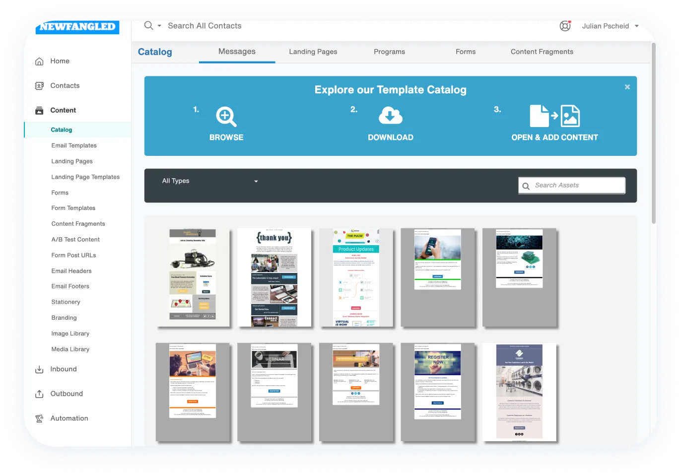Switch to the Landing Pages tab
This screenshot has height=474, width=681.
[313, 52]
